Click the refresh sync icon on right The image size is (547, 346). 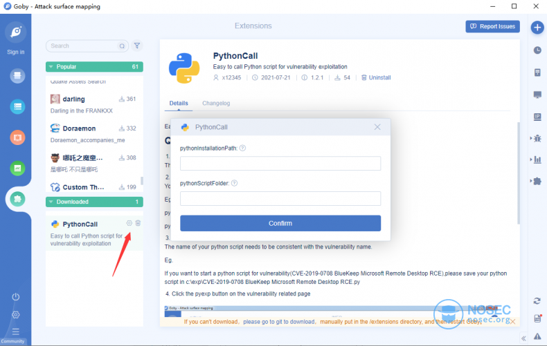point(537,301)
